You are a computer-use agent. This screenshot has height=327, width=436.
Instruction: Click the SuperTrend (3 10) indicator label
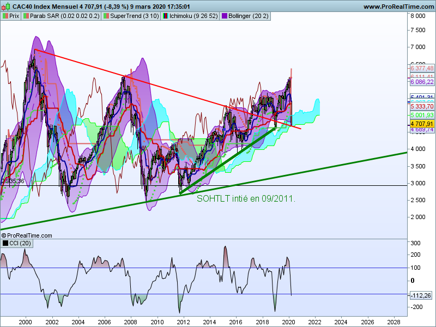point(131,16)
